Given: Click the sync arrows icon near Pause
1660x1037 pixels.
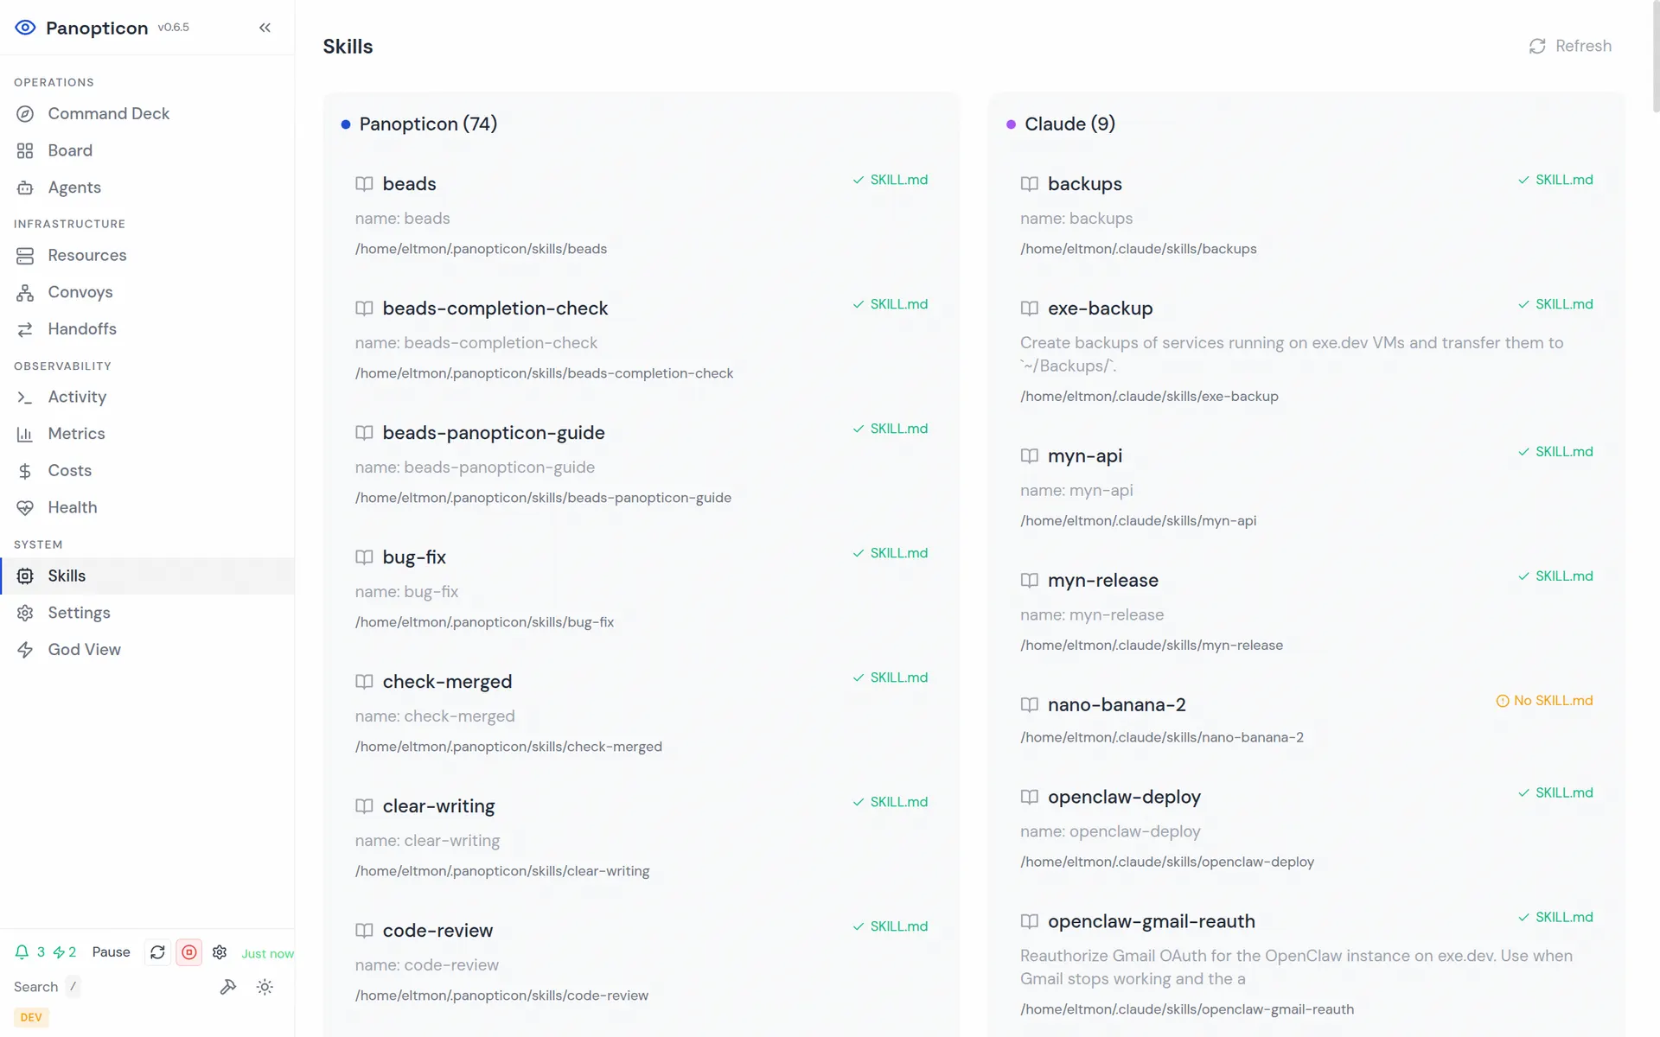Looking at the screenshot, I should 157,952.
